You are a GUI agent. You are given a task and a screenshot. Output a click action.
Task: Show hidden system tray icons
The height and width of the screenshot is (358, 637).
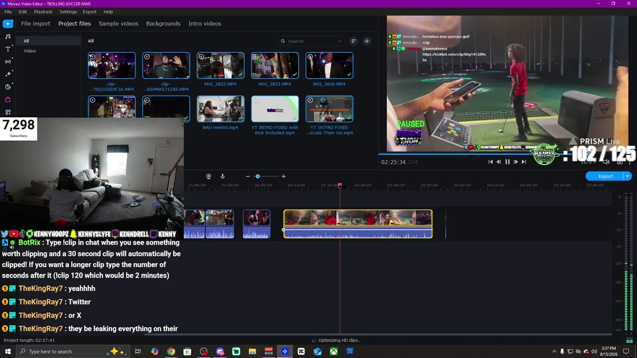coord(554,352)
